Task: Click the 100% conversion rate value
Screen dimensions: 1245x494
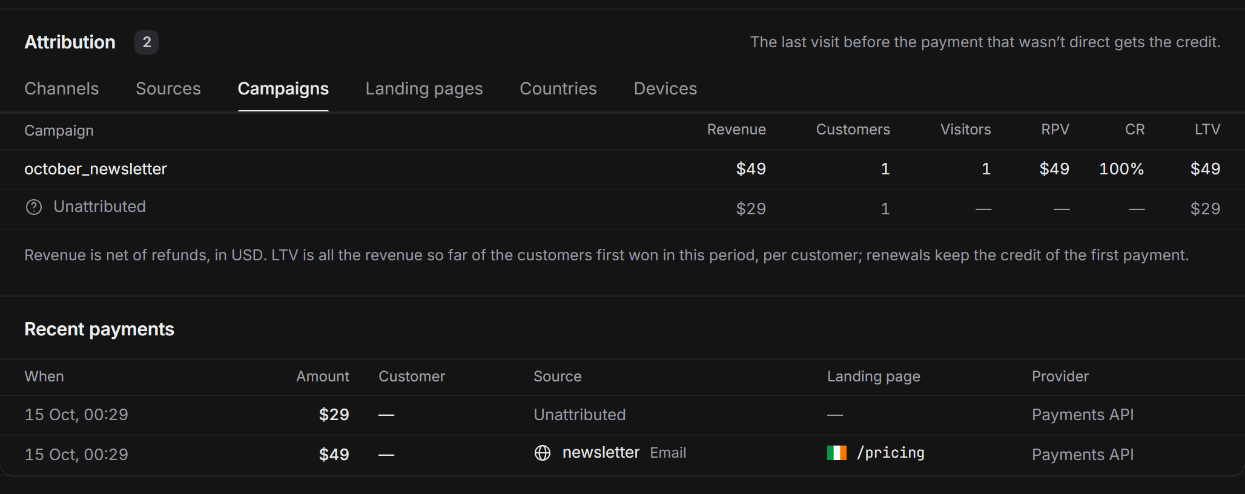Action: 1121,169
